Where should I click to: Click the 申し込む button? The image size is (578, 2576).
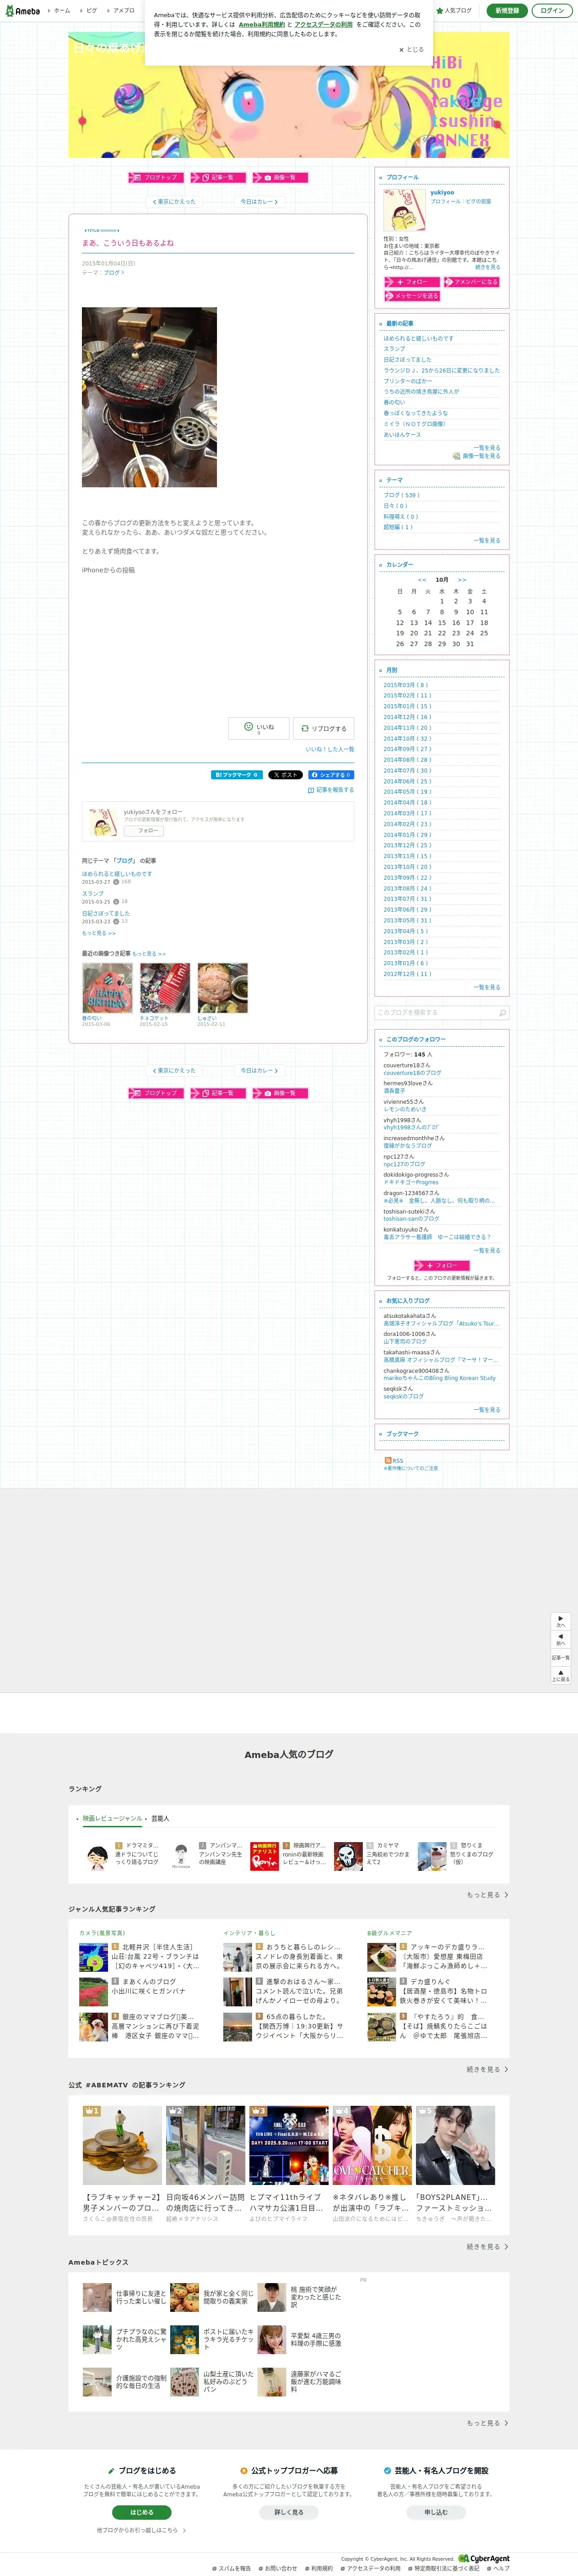pos(436,2512)
